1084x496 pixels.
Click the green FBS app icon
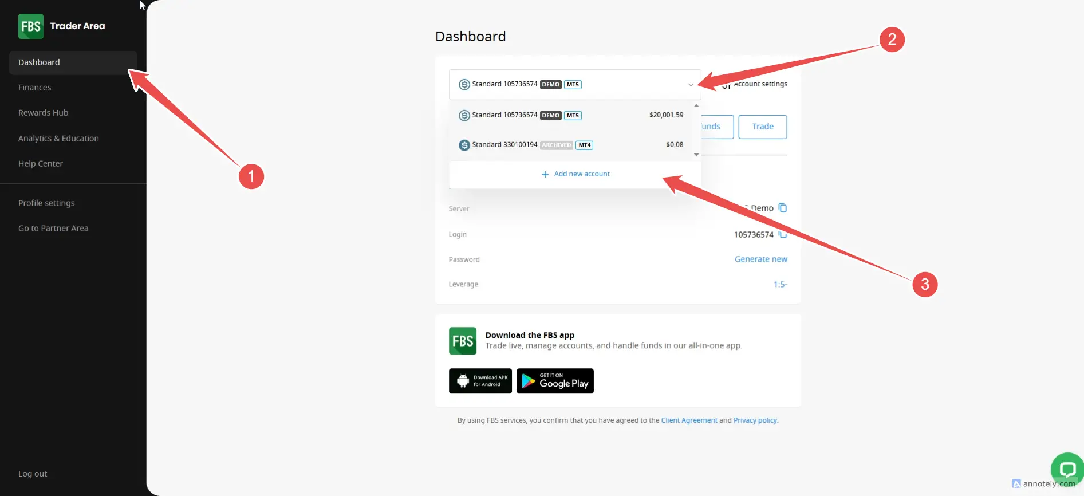pos(463,341)
